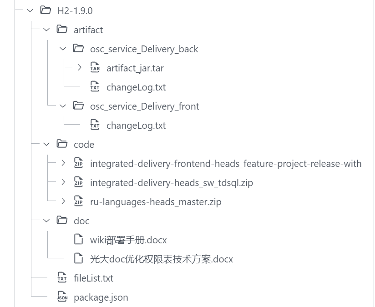This screenshot has height=307, width=375.
Task: Expand artifact_jar.tar entry
Action: 80,68
